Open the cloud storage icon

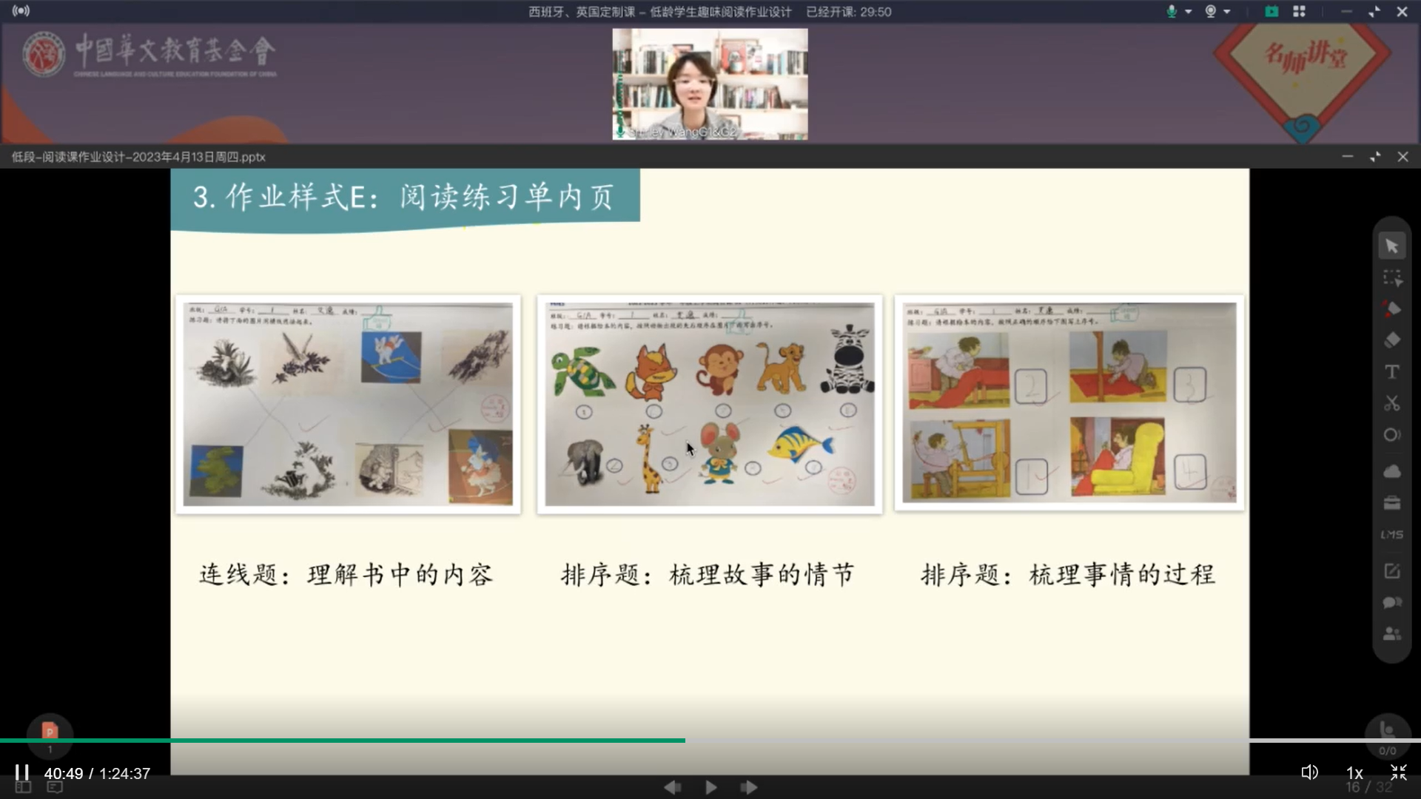(1391, 471)
